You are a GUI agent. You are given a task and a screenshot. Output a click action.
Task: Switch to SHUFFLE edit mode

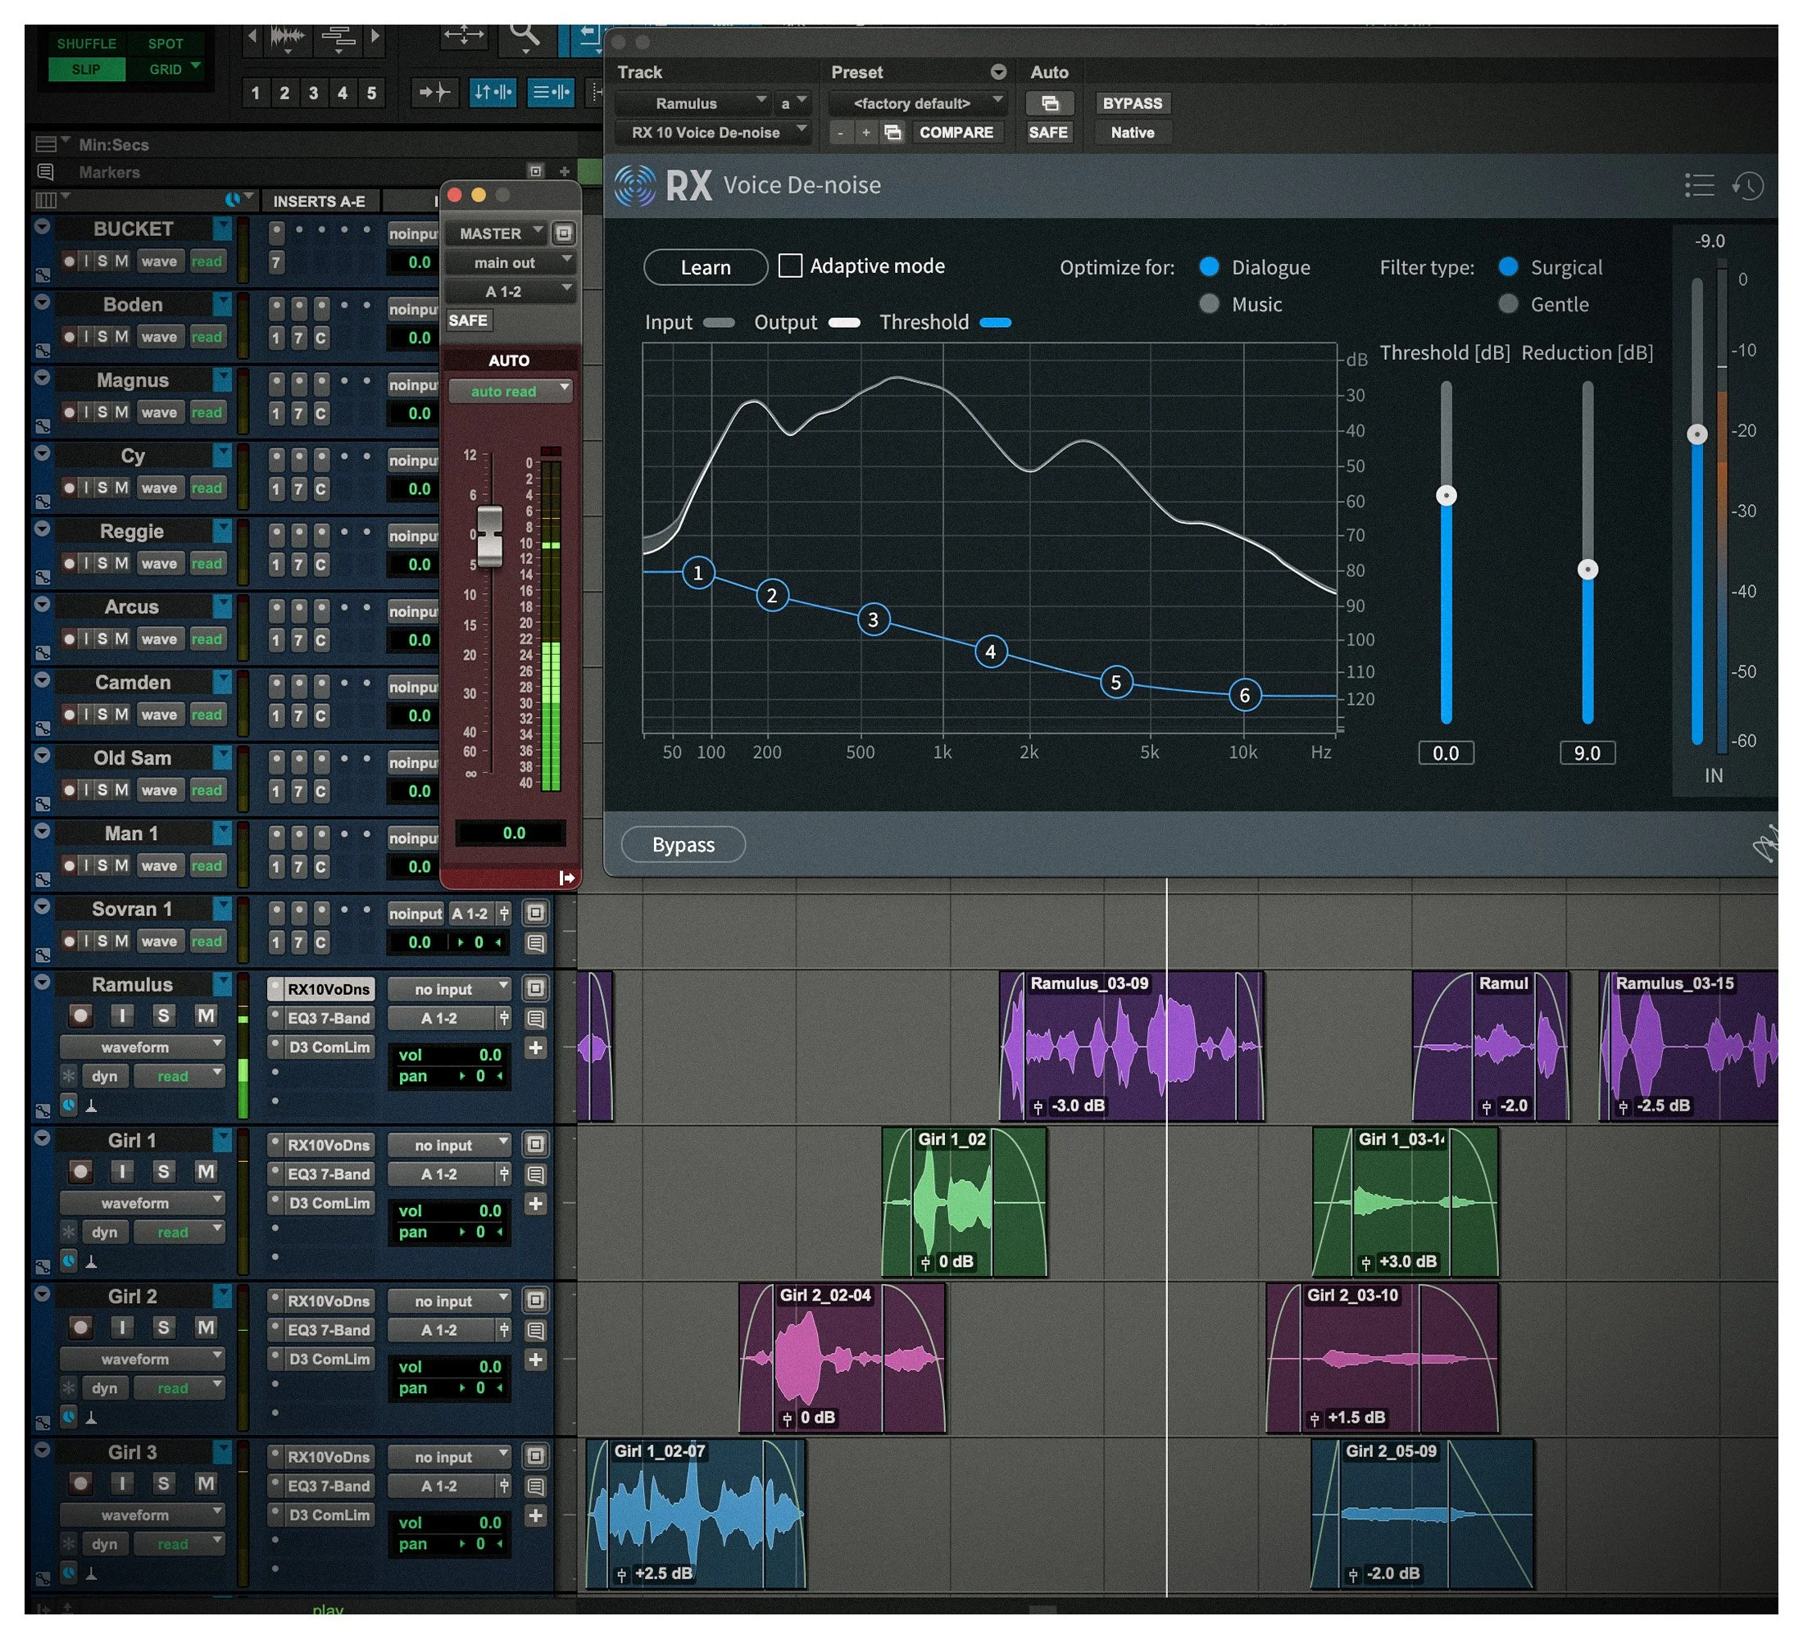(x=86, y=43)
